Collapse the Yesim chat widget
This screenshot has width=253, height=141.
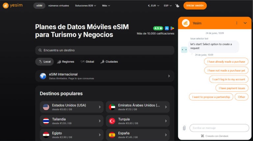pyautogui.click(x=245, y=23)
